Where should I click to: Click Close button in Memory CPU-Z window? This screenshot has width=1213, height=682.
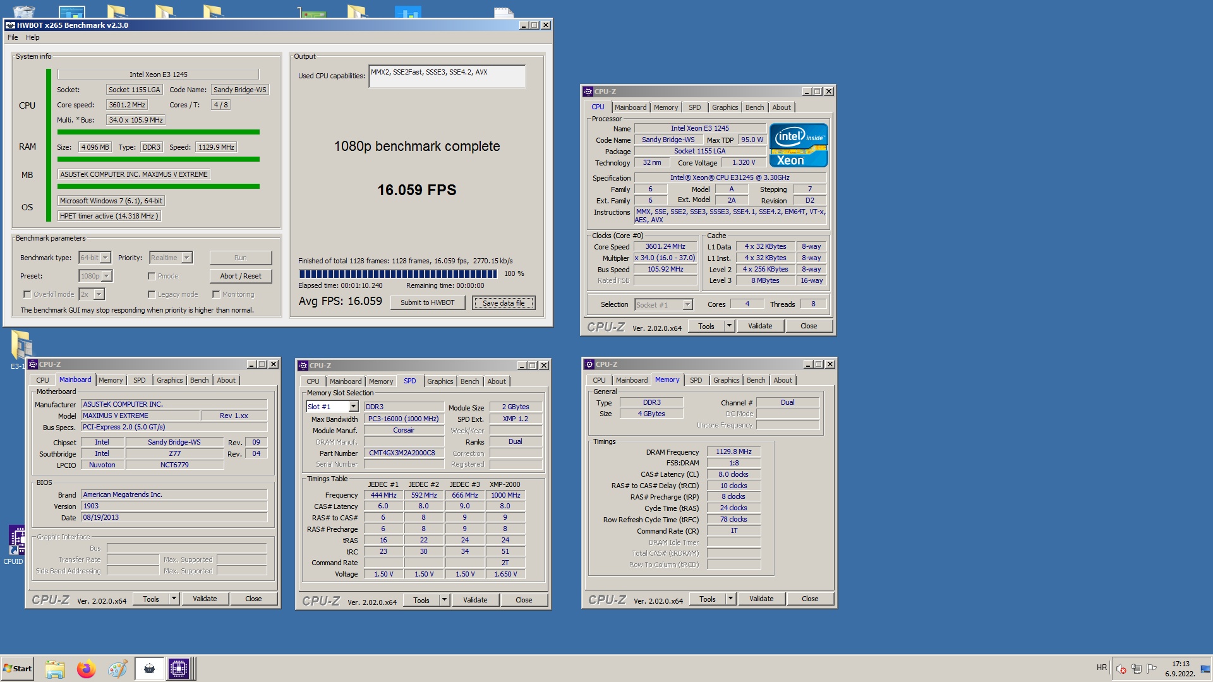click(810, 599)
